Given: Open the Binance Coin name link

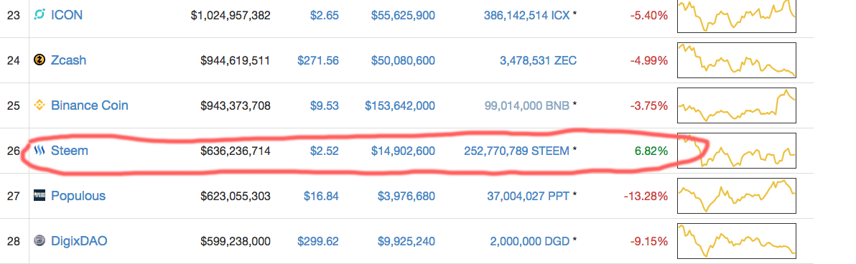Looking at the screenshot, I should point(90,105).
